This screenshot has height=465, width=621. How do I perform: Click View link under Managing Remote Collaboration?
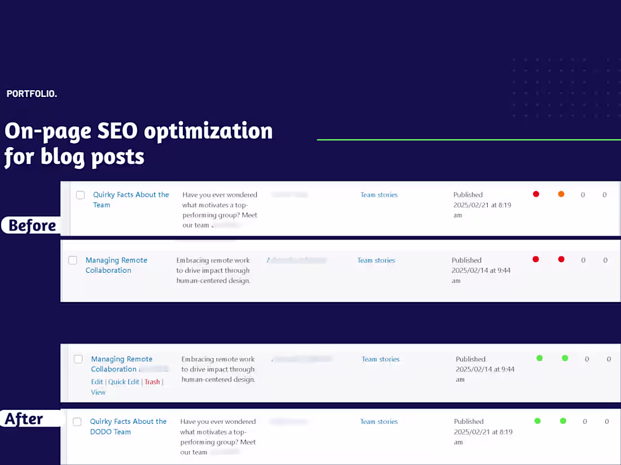click(x=98, y=392)
